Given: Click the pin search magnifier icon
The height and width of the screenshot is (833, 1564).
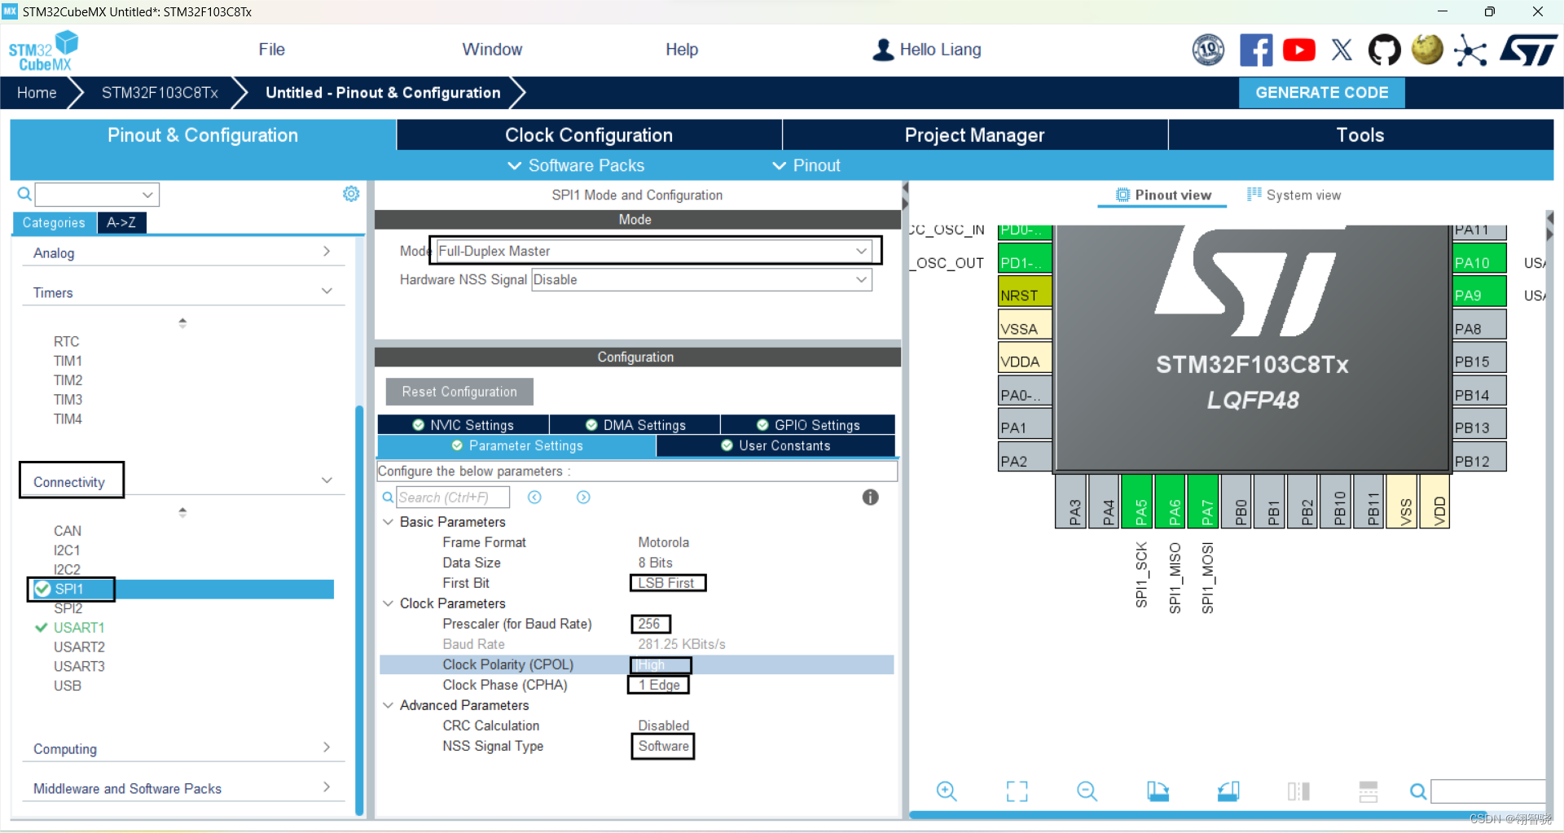Looking at the screenshot, I should (x=1418, y=791).
